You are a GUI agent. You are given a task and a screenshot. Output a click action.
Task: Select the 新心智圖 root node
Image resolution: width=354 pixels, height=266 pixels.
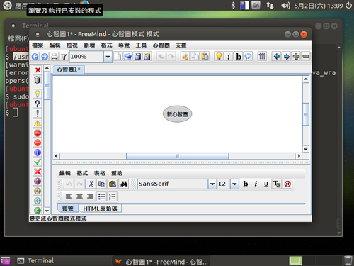coord(177,114)
